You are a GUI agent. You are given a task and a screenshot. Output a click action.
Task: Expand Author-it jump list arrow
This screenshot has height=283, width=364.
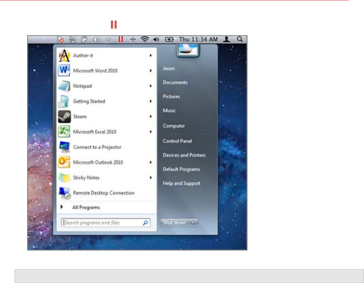click(x=150, y=55)
